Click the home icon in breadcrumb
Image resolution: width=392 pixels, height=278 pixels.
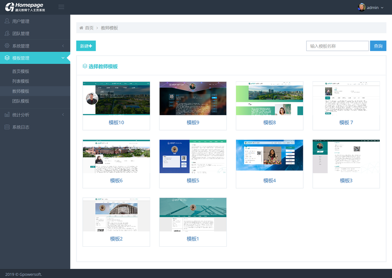[81, 28]
